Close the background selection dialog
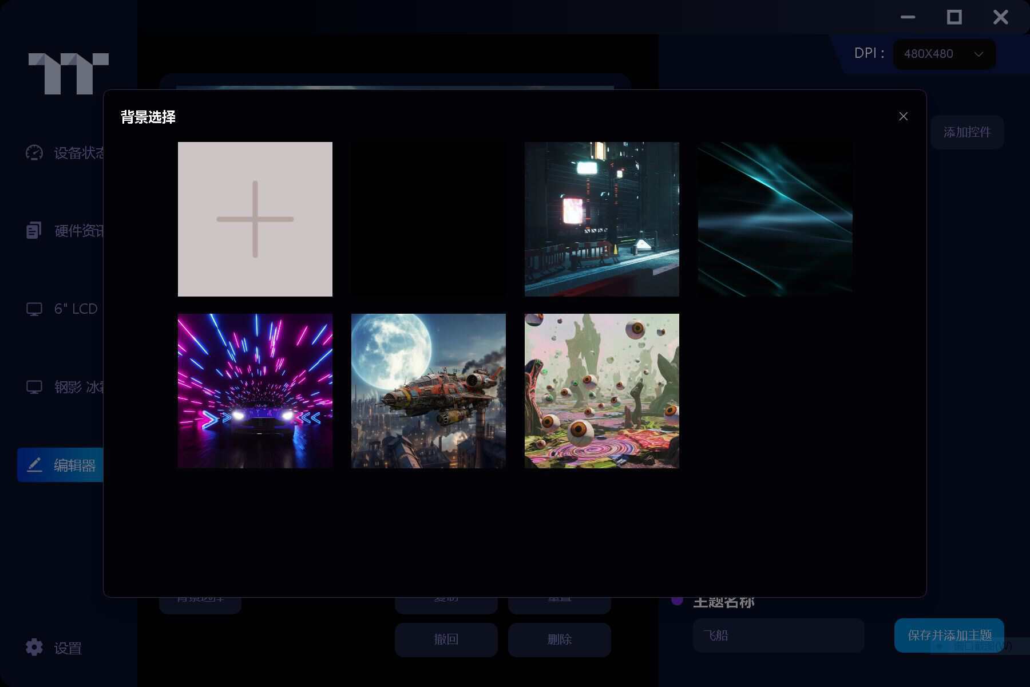The width and height of the screenshot is (1030, 687). tap(903, 117)
